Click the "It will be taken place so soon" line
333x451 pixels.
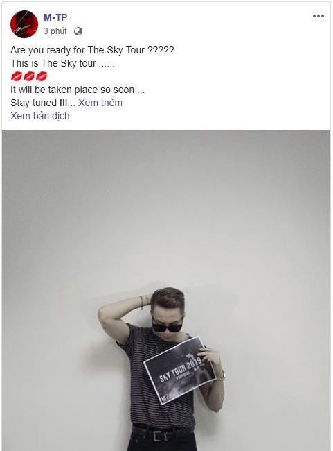(x=78, y=90)
